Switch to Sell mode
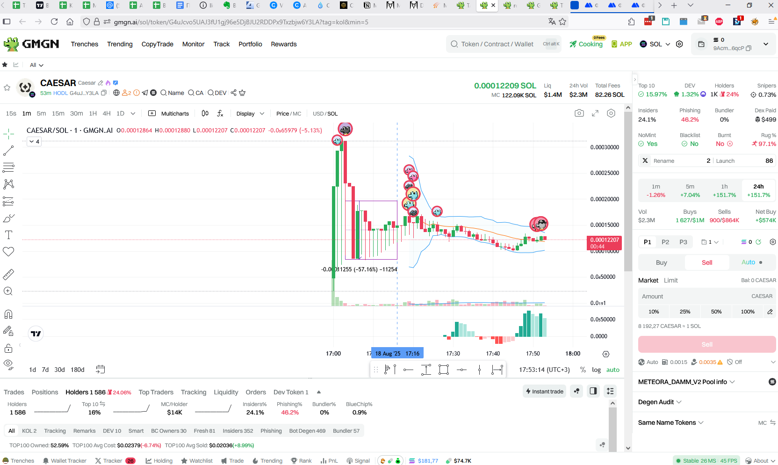Image resolution: width=778 pixels, height=465 pixels. (707, 262)
